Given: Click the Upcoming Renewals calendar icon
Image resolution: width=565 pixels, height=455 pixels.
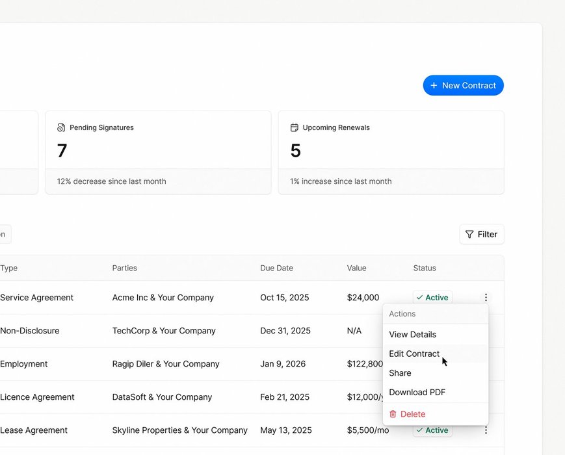Looking at the screenshot, I should pos(295,128).
